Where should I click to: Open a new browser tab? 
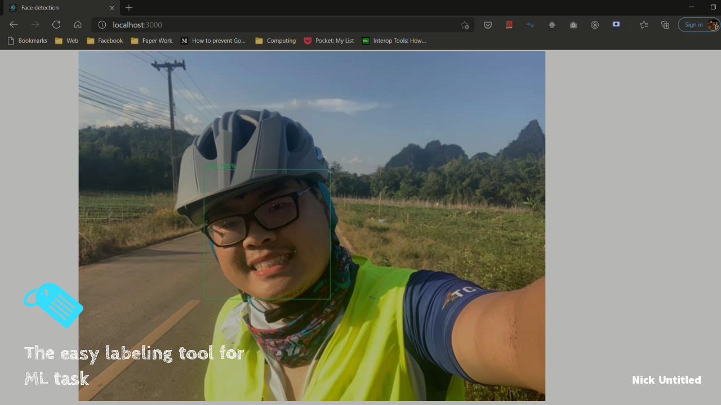click(129, 8)
